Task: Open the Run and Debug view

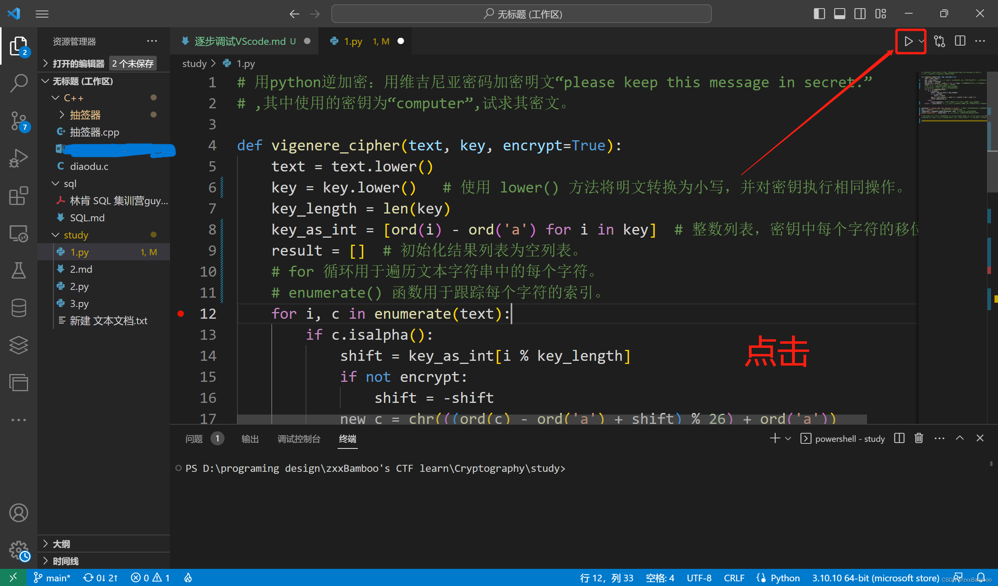Action: point(18,157)
